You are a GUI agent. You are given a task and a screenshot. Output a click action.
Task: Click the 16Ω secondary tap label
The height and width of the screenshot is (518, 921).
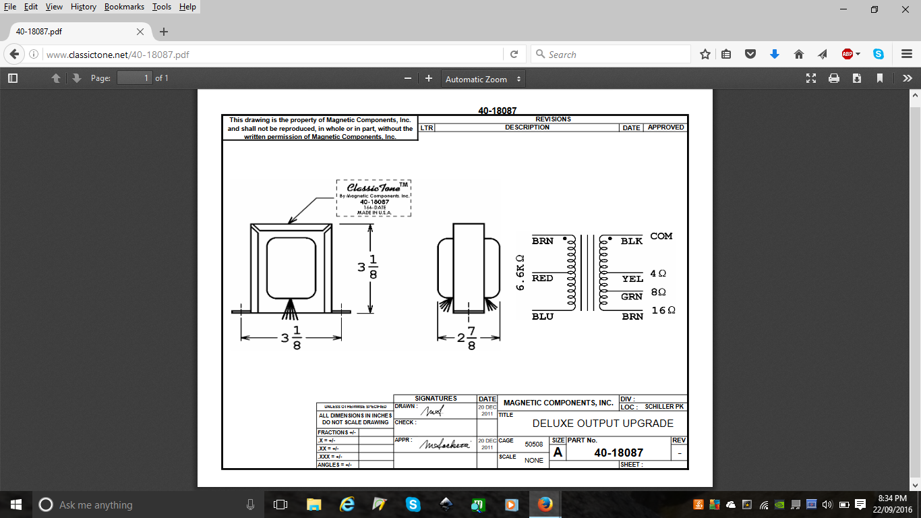(663, 310)
